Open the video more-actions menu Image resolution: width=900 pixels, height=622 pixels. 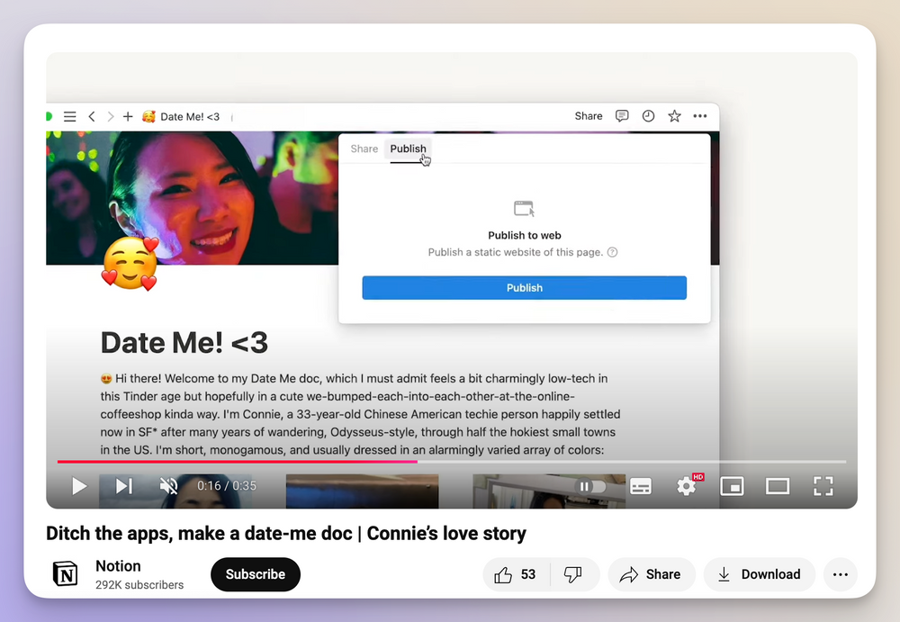coord(840,574)
